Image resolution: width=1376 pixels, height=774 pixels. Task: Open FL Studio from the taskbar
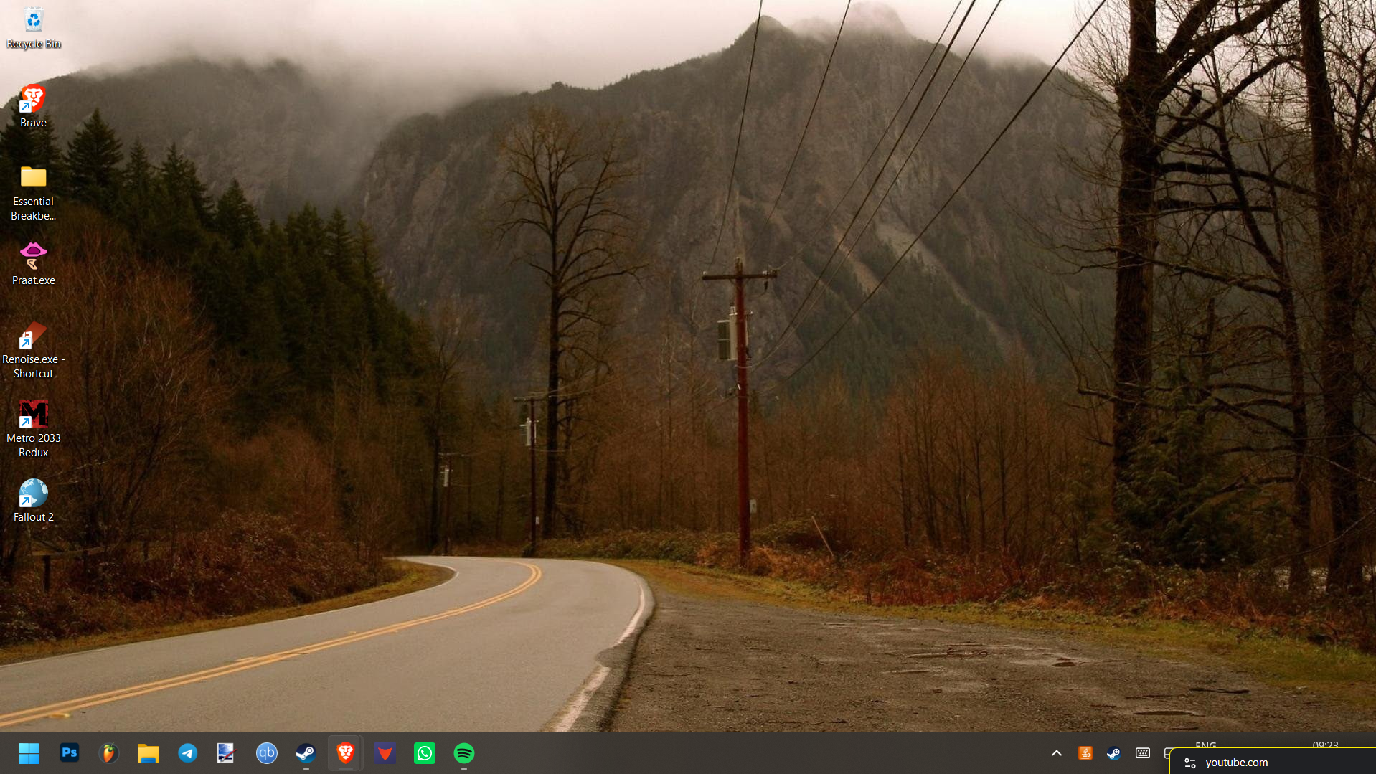tap(109, 753)
